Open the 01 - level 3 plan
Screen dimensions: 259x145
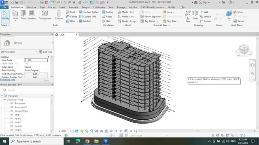(16, 122)
